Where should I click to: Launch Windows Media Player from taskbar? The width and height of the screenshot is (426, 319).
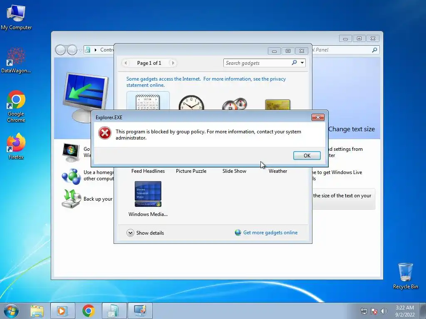pyautogui.click(x=63, y=311)
